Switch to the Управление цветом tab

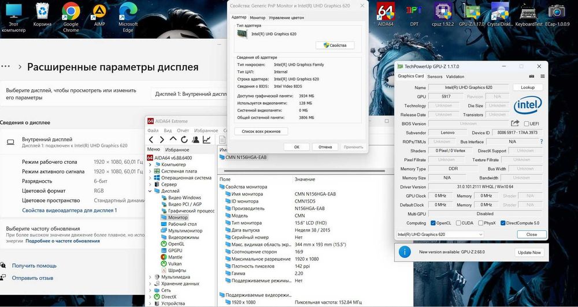pyautogui.click(x=287, y=18)
